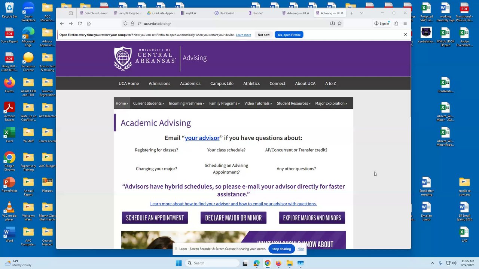Click the Explore Majors and Minors button
The height and width of the screenshot is (269, 479).
(x=312, y=218)
